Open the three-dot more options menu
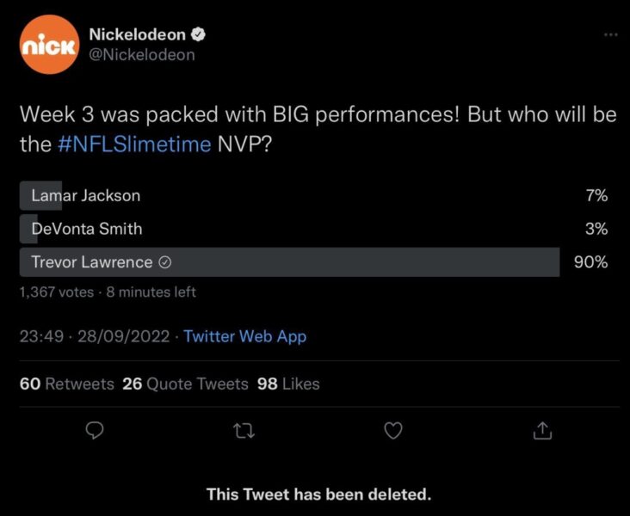The width and height of the screenshot is (630, 516). (611, 34)
